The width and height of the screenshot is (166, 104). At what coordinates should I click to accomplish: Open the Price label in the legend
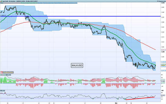[x=2, y=3]
